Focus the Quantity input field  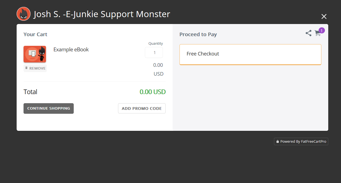click(x=154, y=52)
